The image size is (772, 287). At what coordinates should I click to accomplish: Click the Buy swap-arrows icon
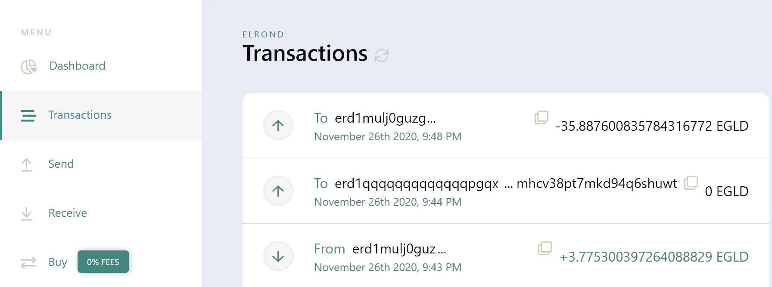click(28, 262)
